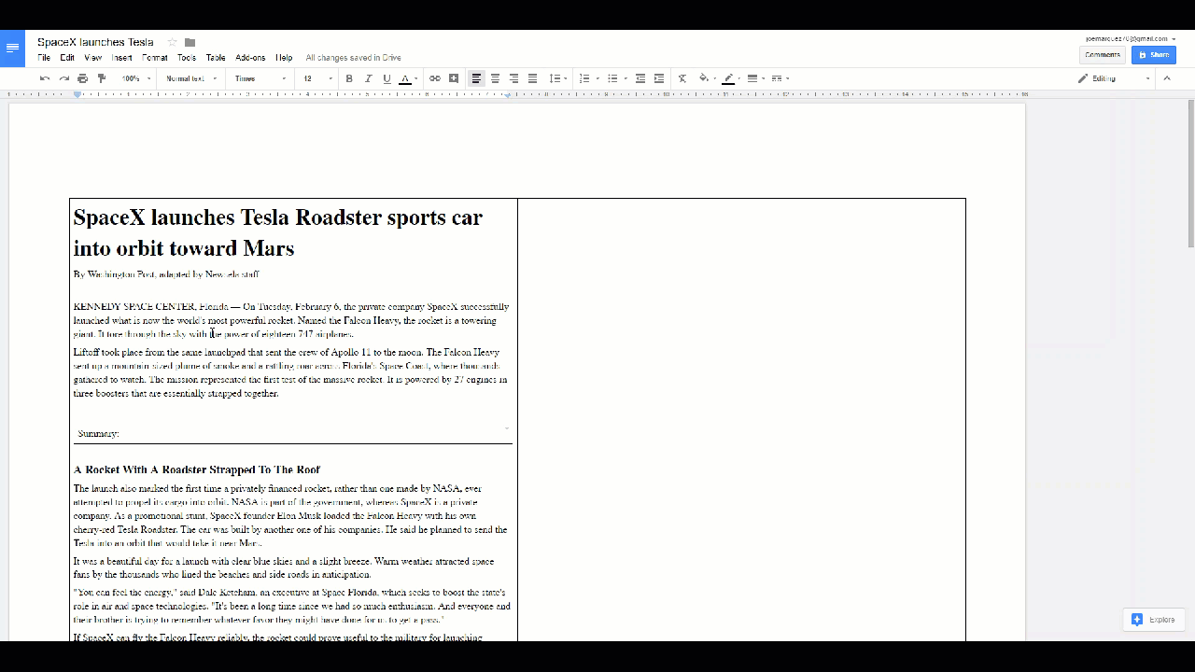Viewport: 1195px width, 672px height.
Task: Open the Normal text styles dropdown
Action: pyautogui.click(x=191, y=78)
